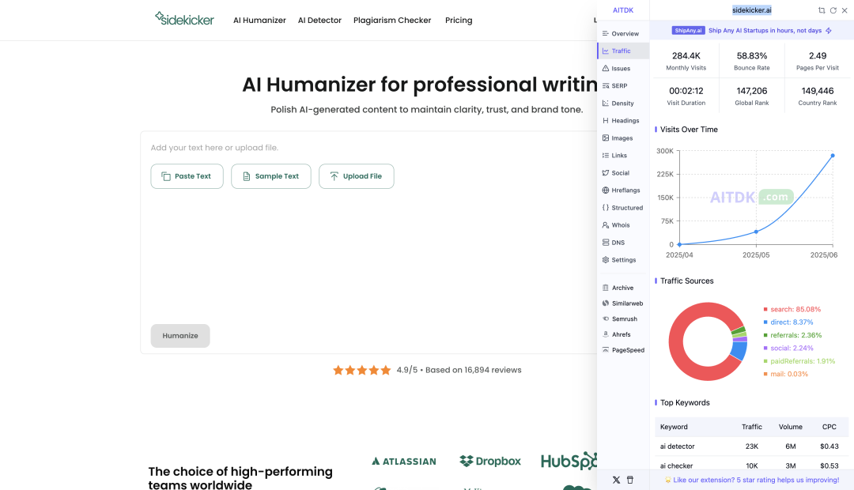The width and height of the screenshot is (854, 490).
Task: Click the social 2.24% legend entry
Action: (x=788, y=349)
